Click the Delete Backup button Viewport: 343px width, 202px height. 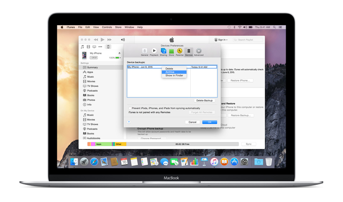204,101
